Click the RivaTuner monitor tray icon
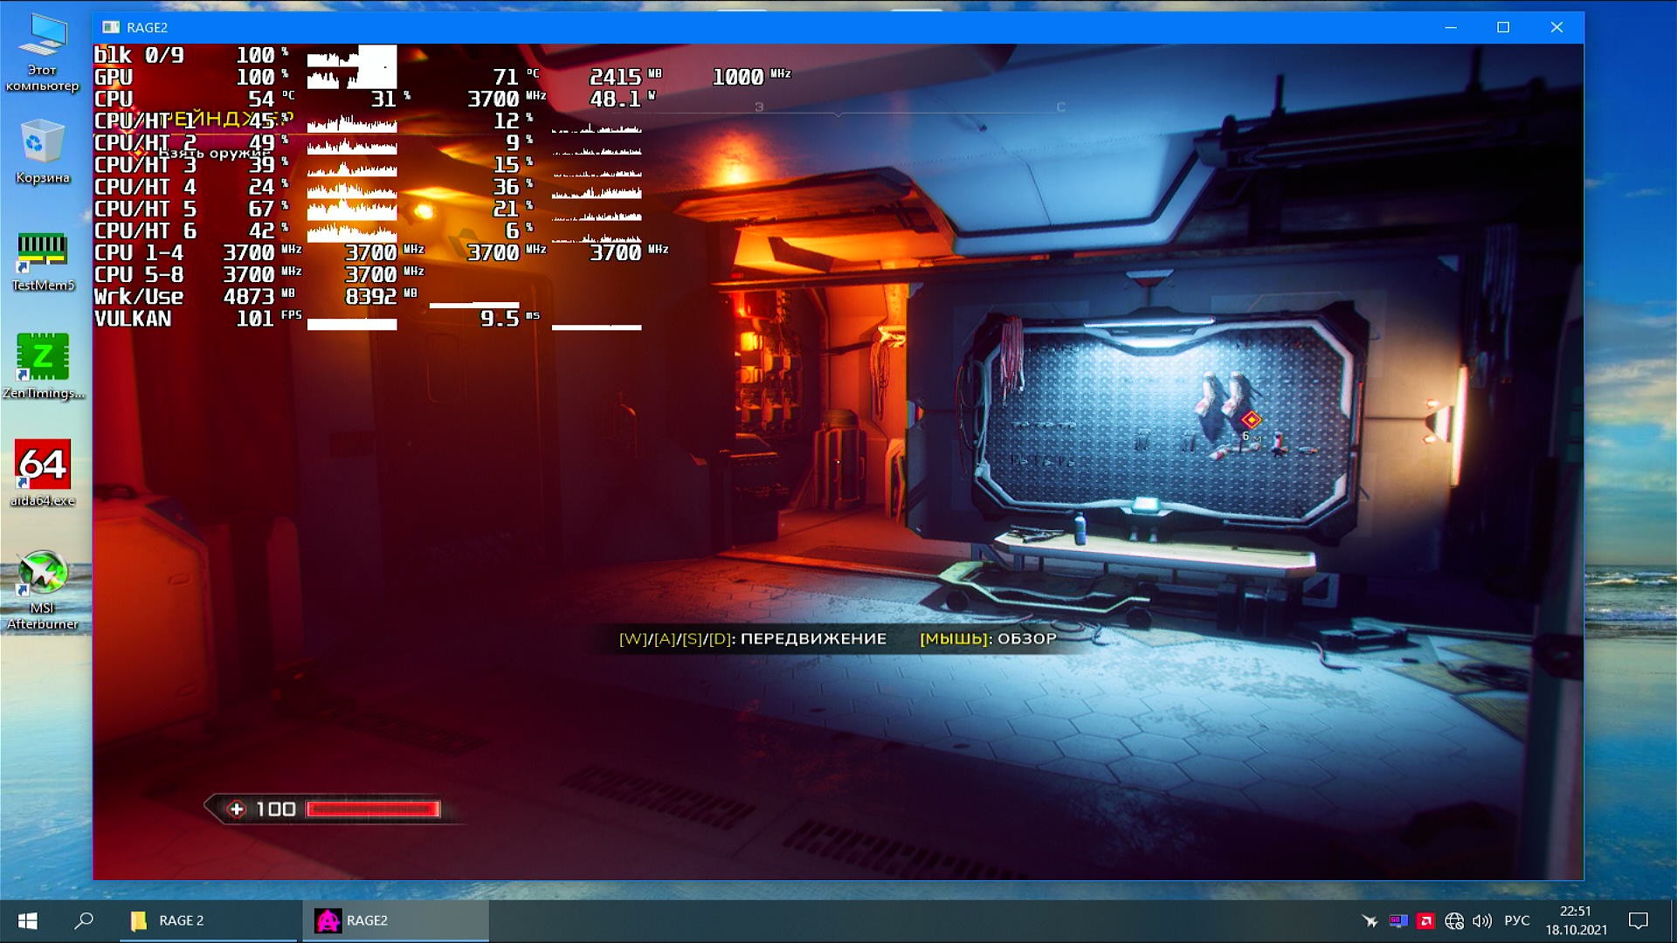Viewport: 1677px width, 943px height. [x=1397, y=920]
